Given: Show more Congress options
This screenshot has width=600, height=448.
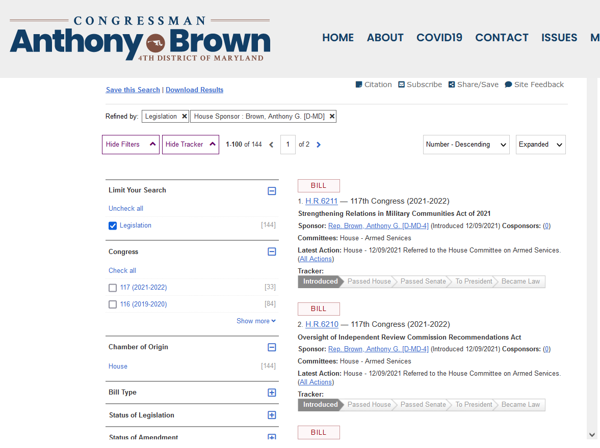Looking at the screenshot, I should [x=256, y=321].
